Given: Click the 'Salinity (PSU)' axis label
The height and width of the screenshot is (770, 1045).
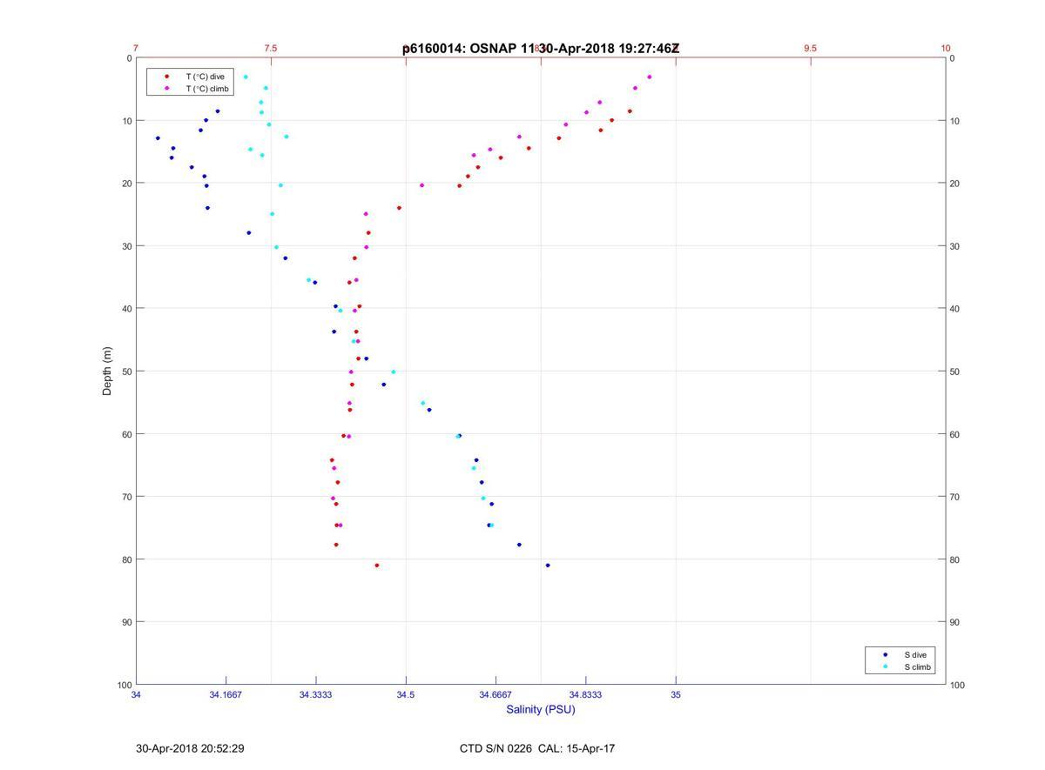Looking at the screenshot, I should [x=541, y=709].
